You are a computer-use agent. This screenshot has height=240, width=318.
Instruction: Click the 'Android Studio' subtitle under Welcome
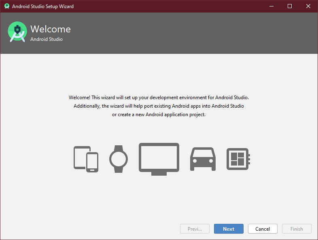[47, 39]
